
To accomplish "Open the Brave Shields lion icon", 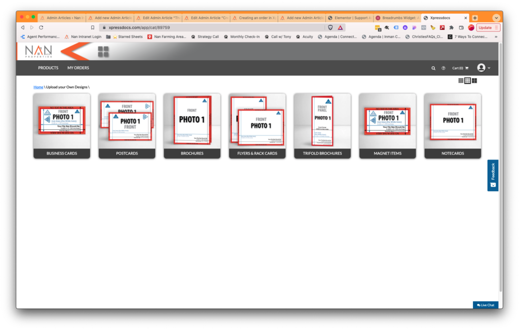I will coord(330,27).
